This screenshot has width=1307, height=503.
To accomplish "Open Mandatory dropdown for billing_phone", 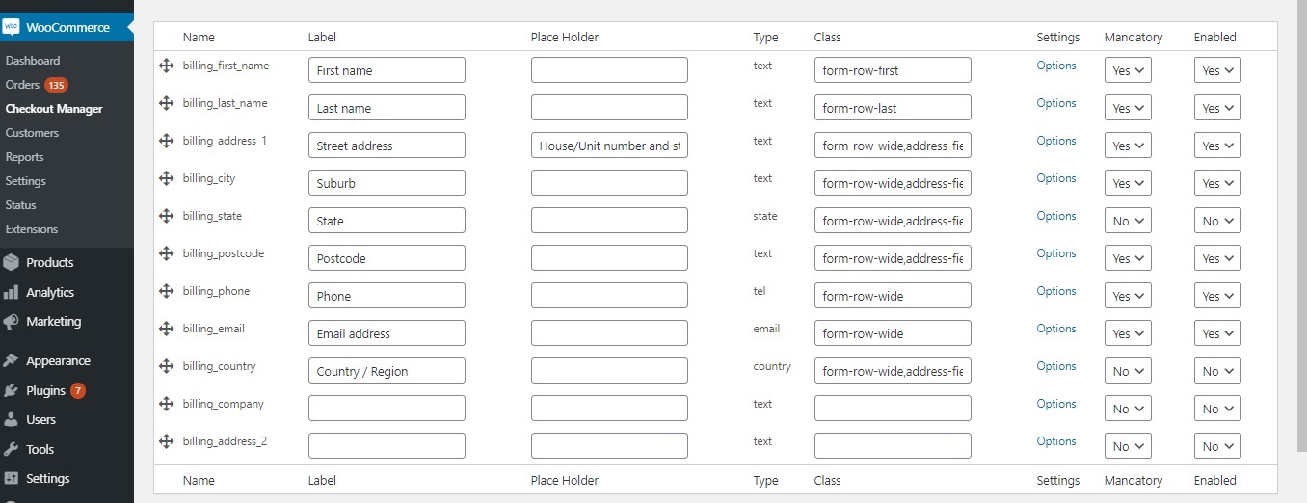I will tap(1128, 296).
